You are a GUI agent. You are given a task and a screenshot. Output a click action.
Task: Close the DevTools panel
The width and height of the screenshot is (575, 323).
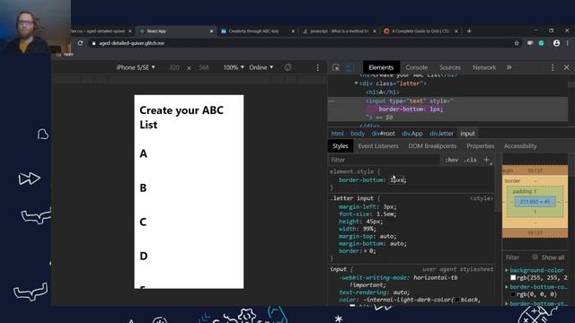point(566,67)
